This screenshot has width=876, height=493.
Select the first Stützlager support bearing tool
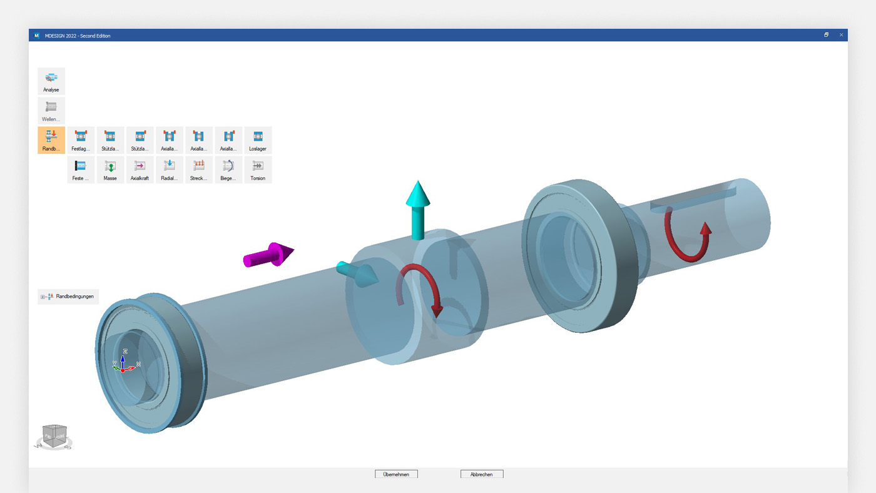110,140
